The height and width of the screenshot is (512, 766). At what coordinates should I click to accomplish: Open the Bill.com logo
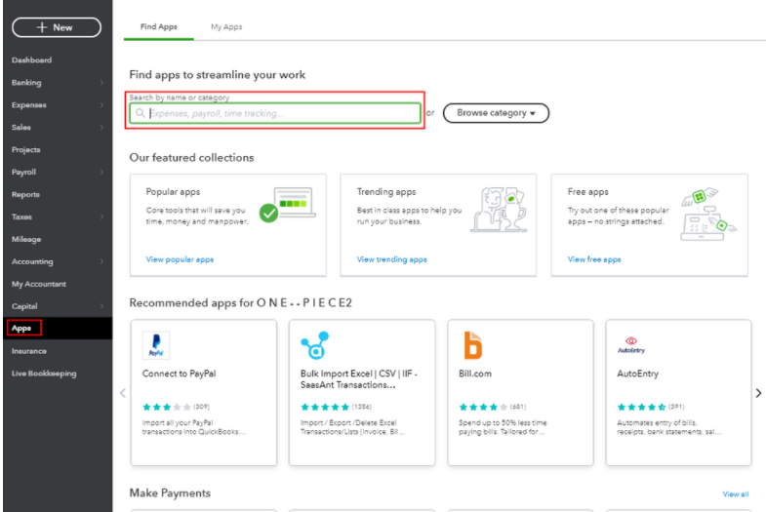coord(473,345)
